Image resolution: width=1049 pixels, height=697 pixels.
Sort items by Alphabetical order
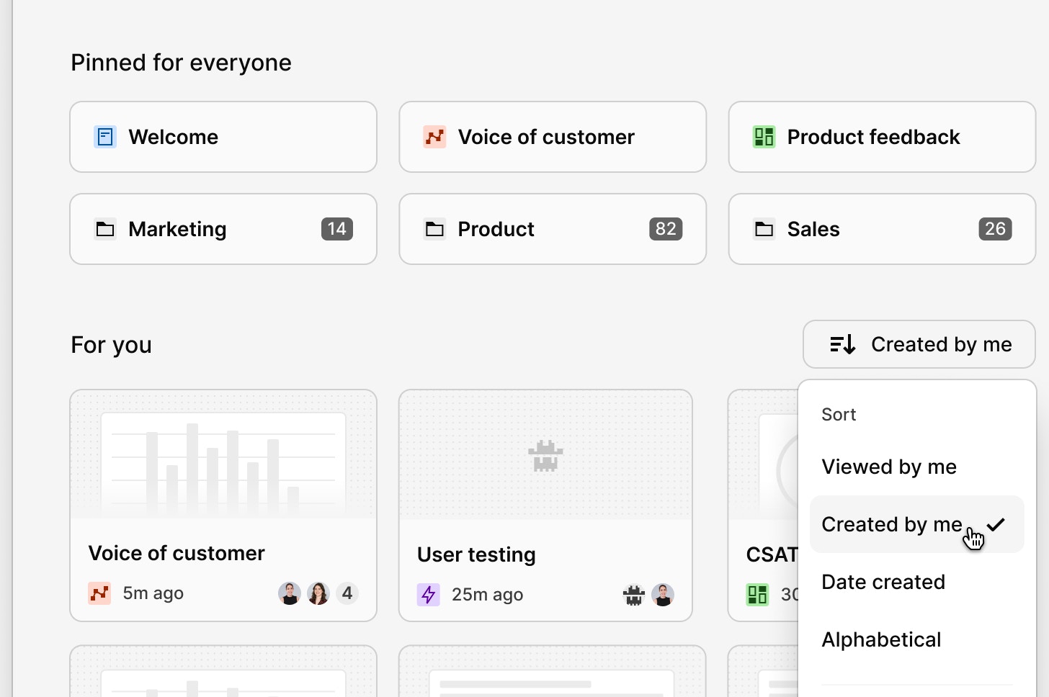[x=881, y=639]
